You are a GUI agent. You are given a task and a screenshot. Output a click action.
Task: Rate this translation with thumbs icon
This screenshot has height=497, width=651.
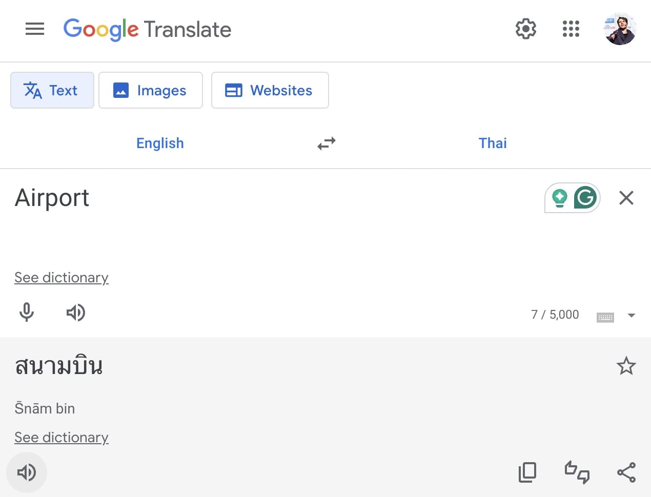pos(577,472)
